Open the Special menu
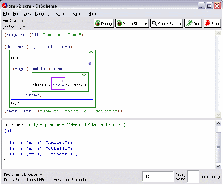The width and height of the screenshot is (223, 185). (79, 14)
